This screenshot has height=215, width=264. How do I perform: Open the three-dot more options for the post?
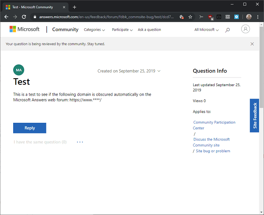80,142
